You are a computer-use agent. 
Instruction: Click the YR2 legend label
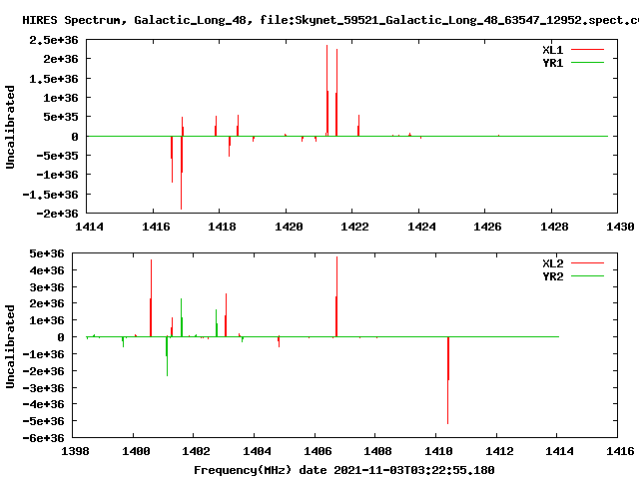552,276
